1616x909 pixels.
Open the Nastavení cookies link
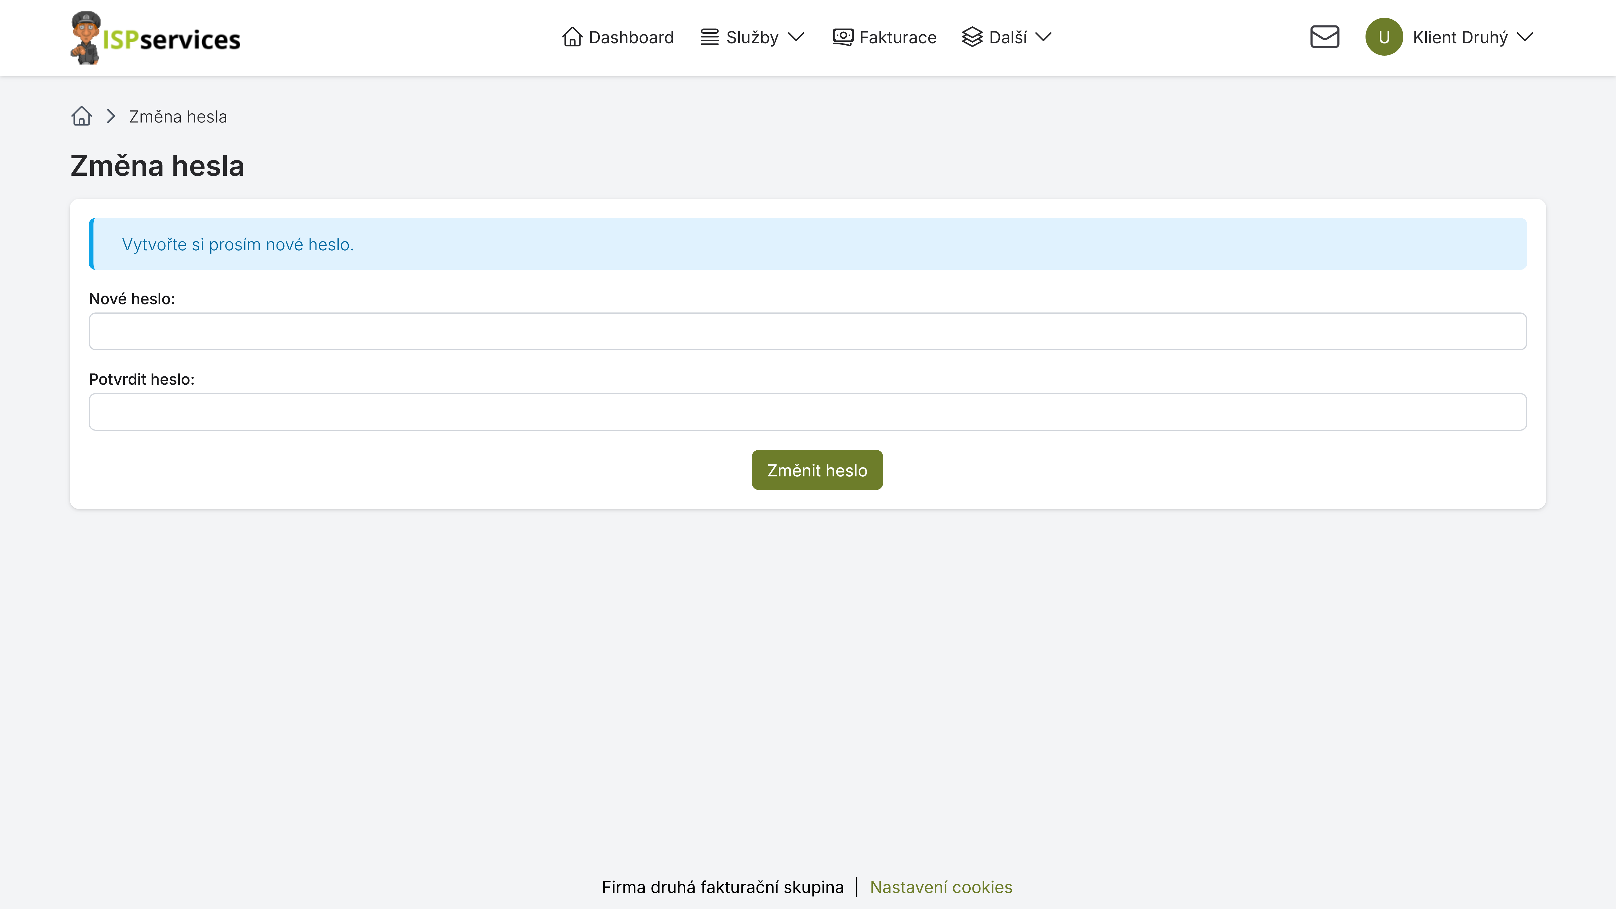coord(941,887)
